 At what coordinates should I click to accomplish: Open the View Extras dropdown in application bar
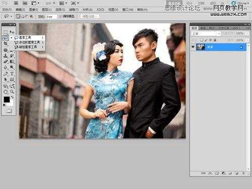(x=35, y=3)
